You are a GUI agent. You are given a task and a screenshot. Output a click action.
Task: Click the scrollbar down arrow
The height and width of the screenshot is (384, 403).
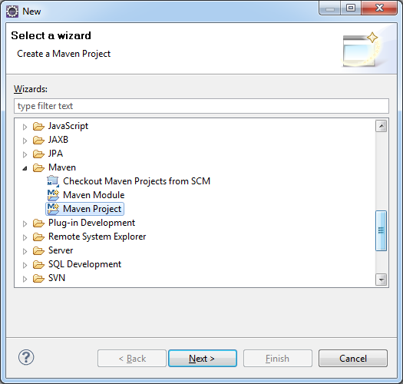(381, 280)
